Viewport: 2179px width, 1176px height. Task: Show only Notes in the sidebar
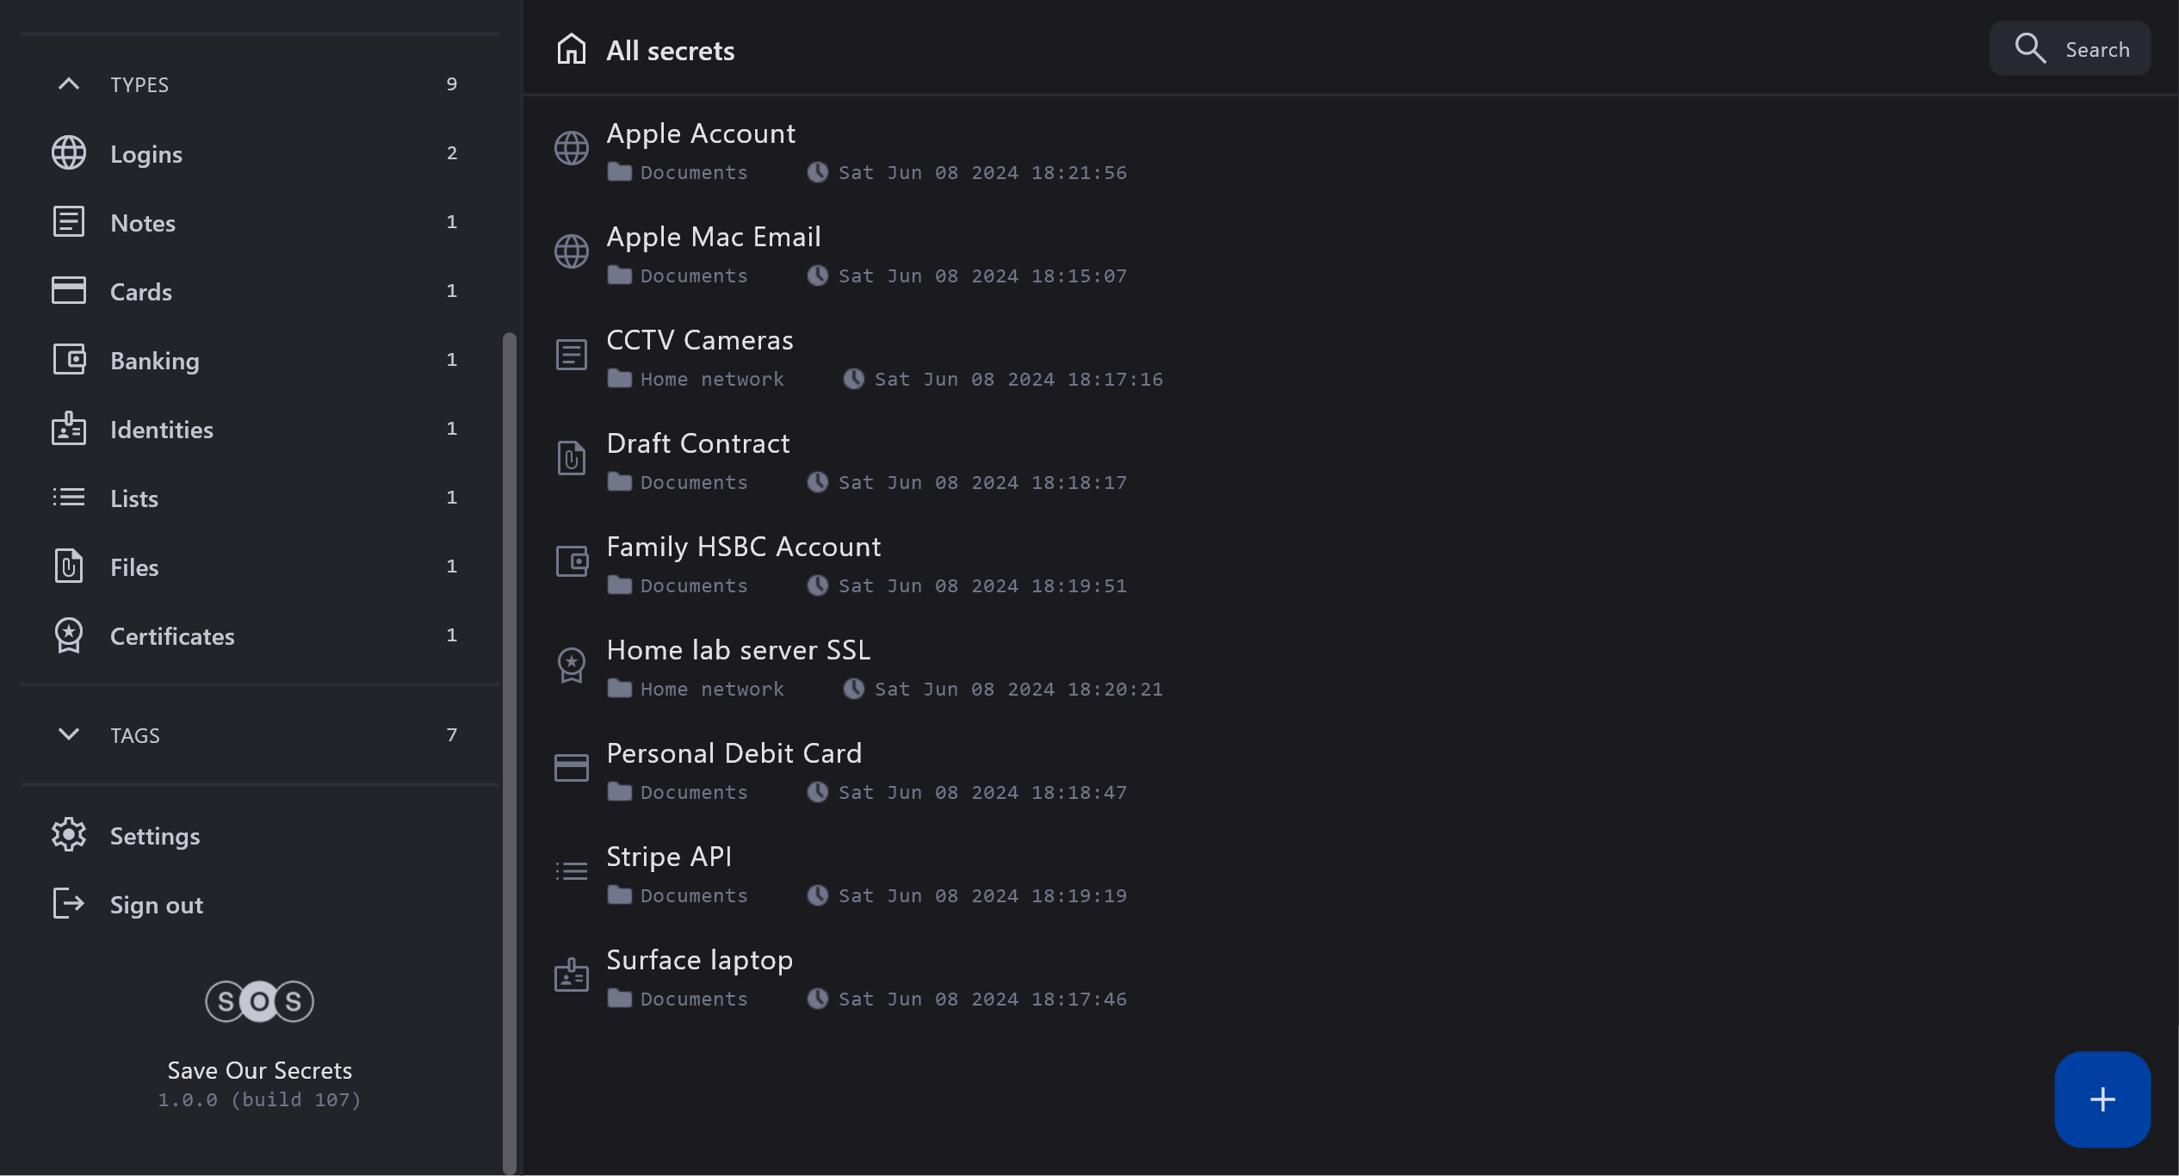point(143,223)
